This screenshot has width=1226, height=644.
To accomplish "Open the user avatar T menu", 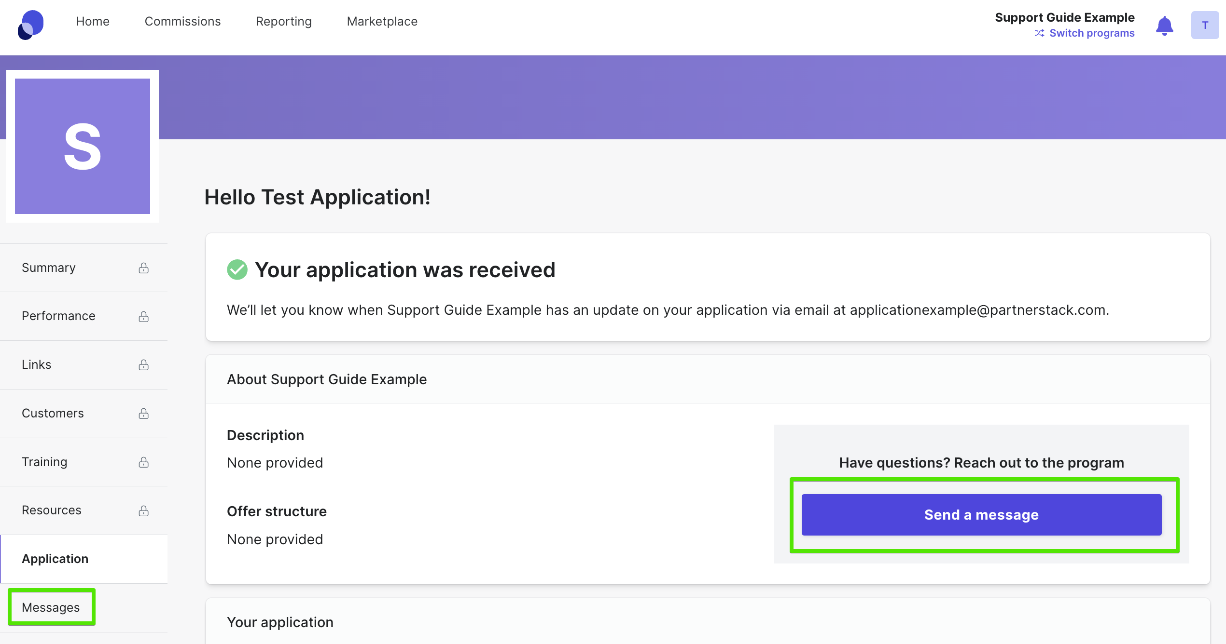I will click(1205, 25).
